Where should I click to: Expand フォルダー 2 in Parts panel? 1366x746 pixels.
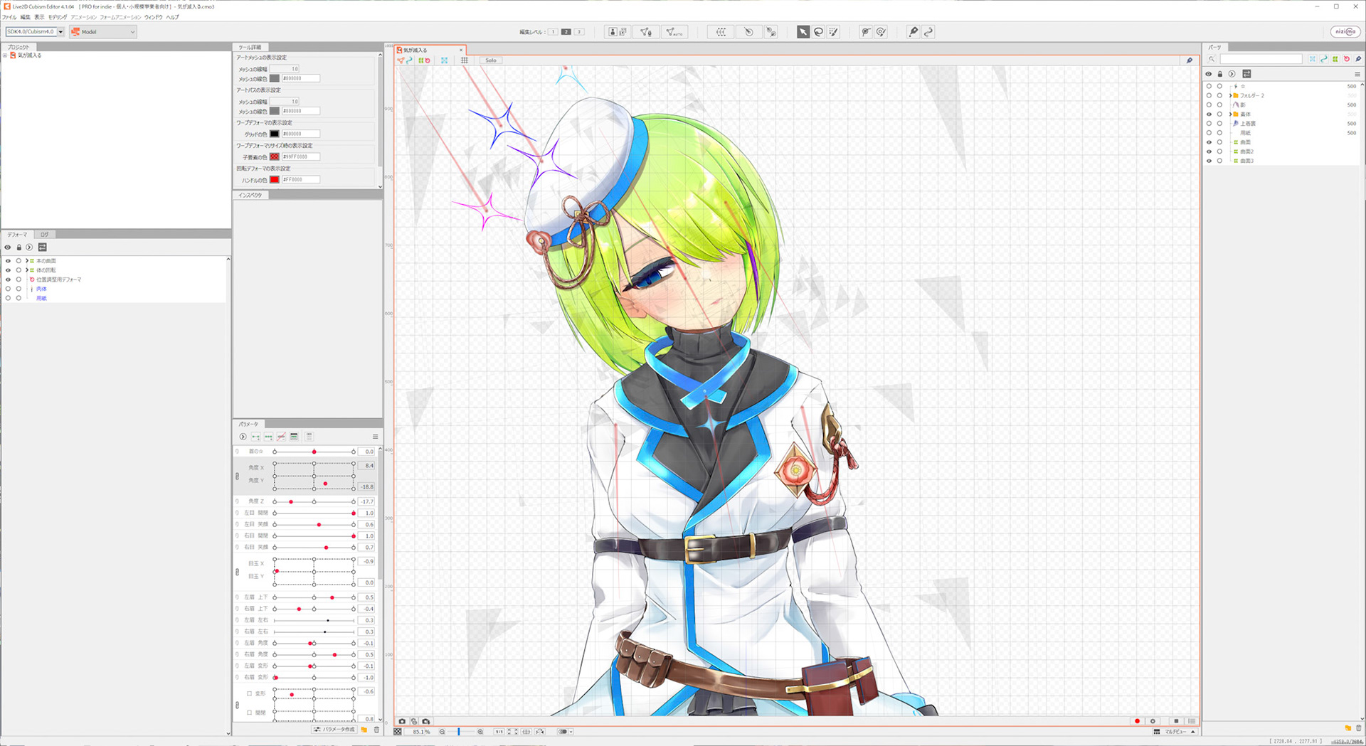[x=1230, y=95]
